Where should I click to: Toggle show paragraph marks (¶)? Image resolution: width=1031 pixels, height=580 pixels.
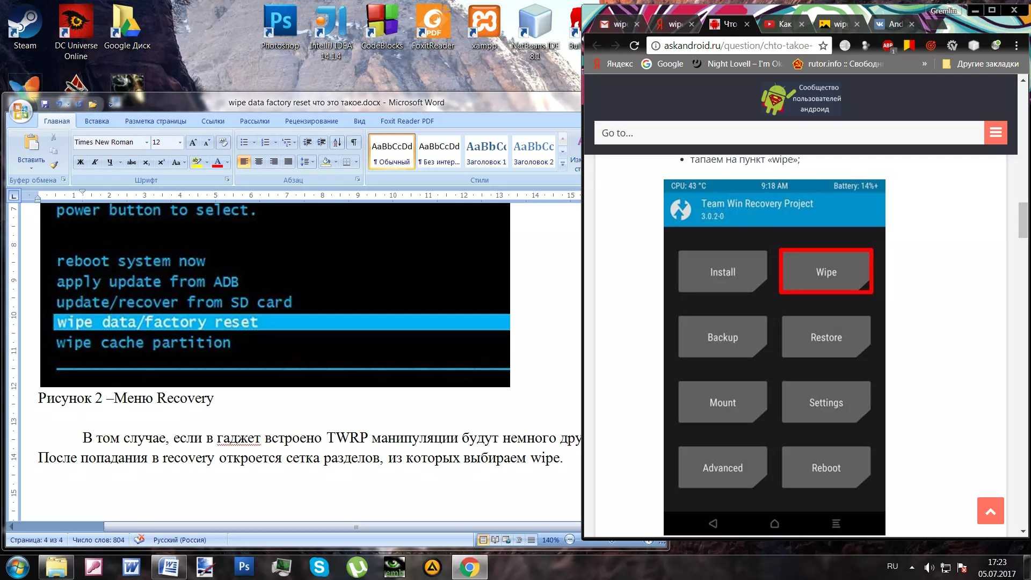coord(353,142)
